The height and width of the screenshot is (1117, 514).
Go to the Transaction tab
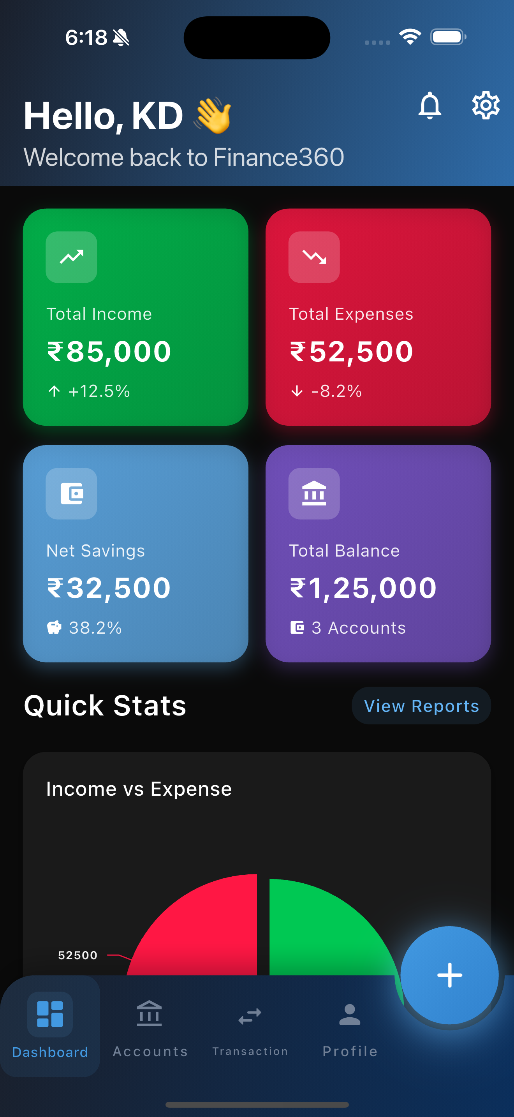click(x=250, y=1027)
